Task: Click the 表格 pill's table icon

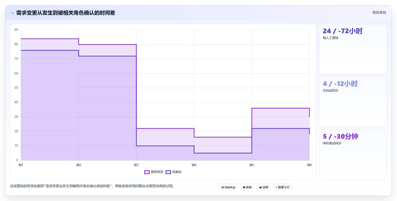Action: [x=244, y=187]
